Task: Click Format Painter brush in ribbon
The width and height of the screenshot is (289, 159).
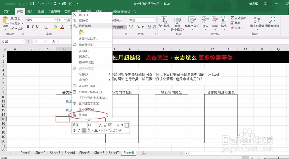Action: (x=12, y=29)
